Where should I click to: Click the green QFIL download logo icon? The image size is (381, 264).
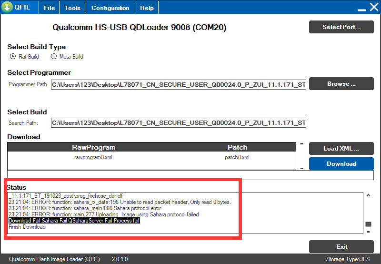(x=8, y=8)
